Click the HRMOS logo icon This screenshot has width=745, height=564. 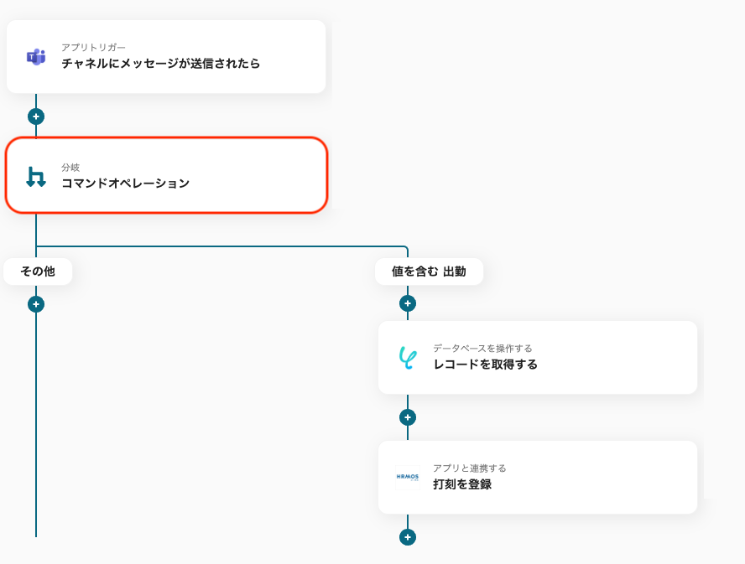[x=408, y=477]
